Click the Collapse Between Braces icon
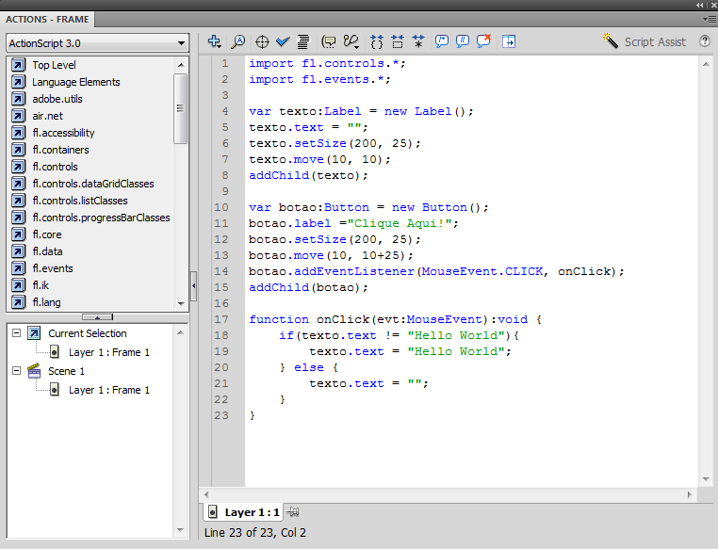The height and width of the screenshot is (549, 718). [377, 41]
